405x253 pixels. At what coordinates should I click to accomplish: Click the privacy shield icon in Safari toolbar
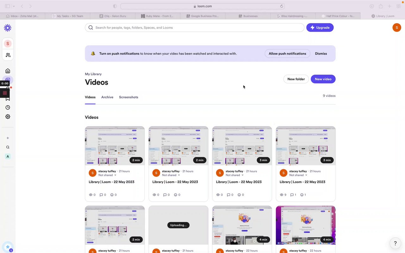point(115,6)
